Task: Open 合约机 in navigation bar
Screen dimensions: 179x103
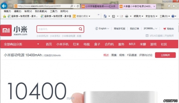Action: (x=109, y=44)
